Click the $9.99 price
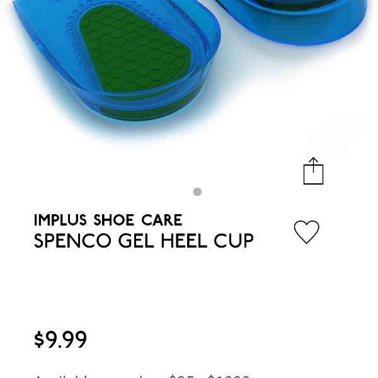This screenshot has height=378, width=378. (x=60, y=340)
